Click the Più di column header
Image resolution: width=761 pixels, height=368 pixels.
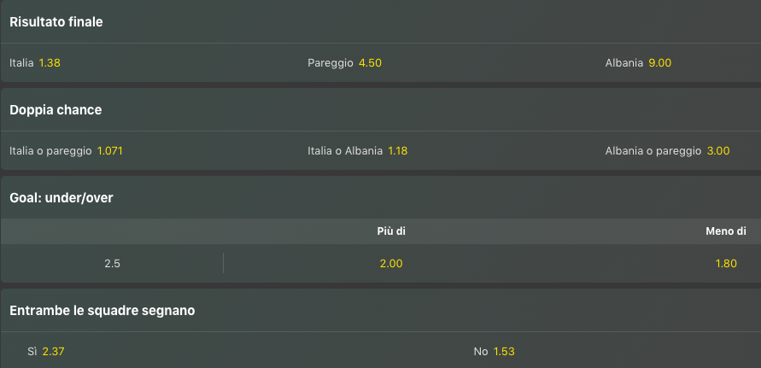click(x=391, y=231)
